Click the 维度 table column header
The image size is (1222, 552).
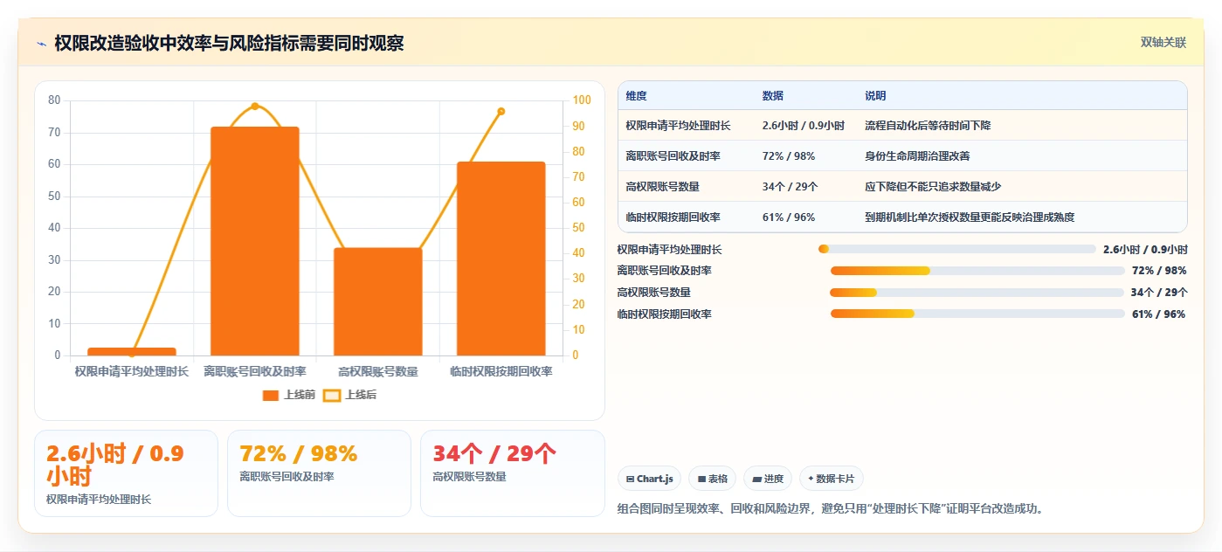point(637,96)
